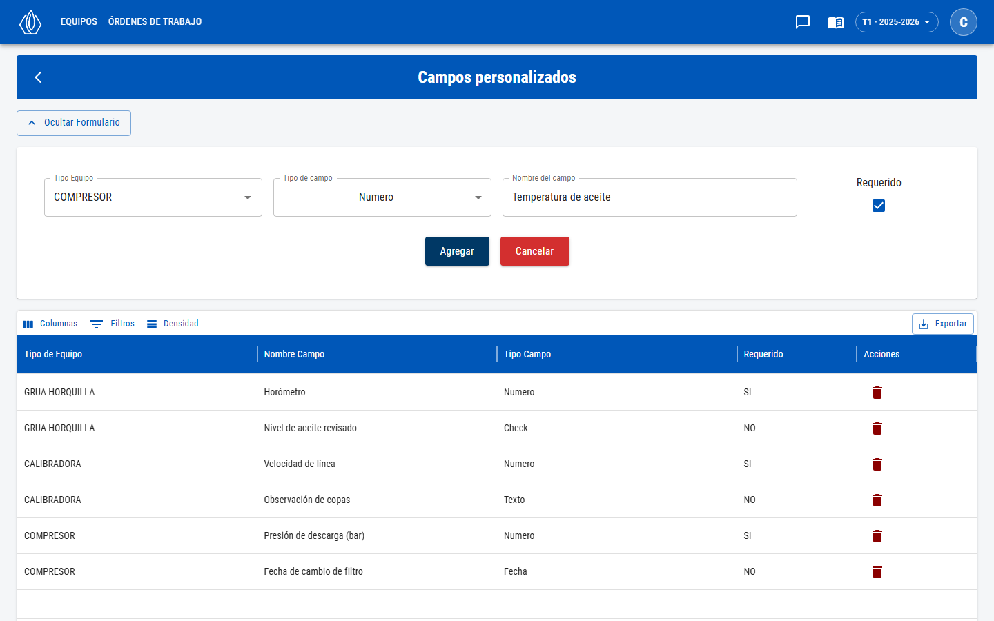Expand the Tipo de campo dropdown
Viewport: 994px width, 621px height.
382,197
